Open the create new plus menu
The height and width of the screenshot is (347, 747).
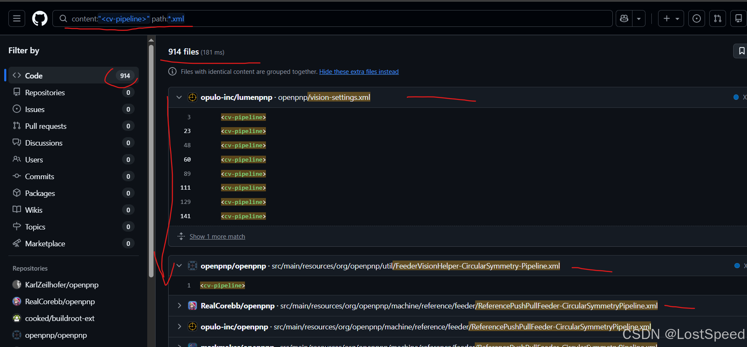pyautogui.click(x=671, y=18)
